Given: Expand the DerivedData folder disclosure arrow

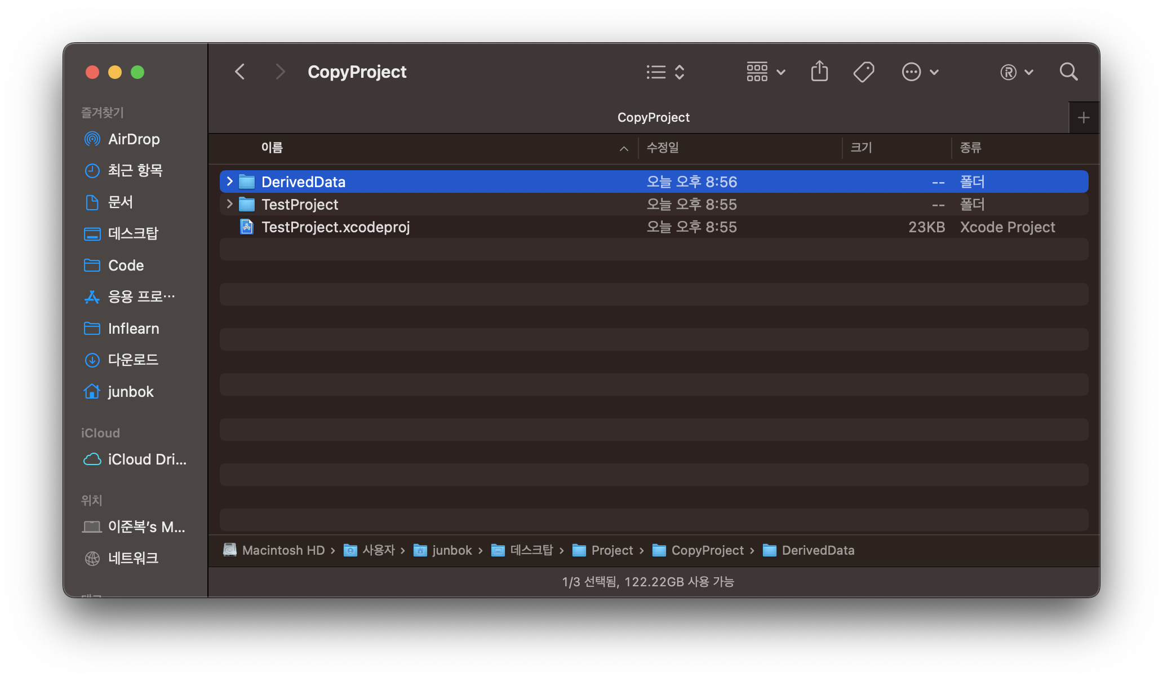Looking at the screenshot, I should coord(229,182).
